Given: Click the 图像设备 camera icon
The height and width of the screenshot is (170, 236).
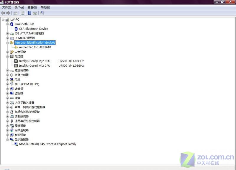Looking at the screenshot, I should [12, 126].
